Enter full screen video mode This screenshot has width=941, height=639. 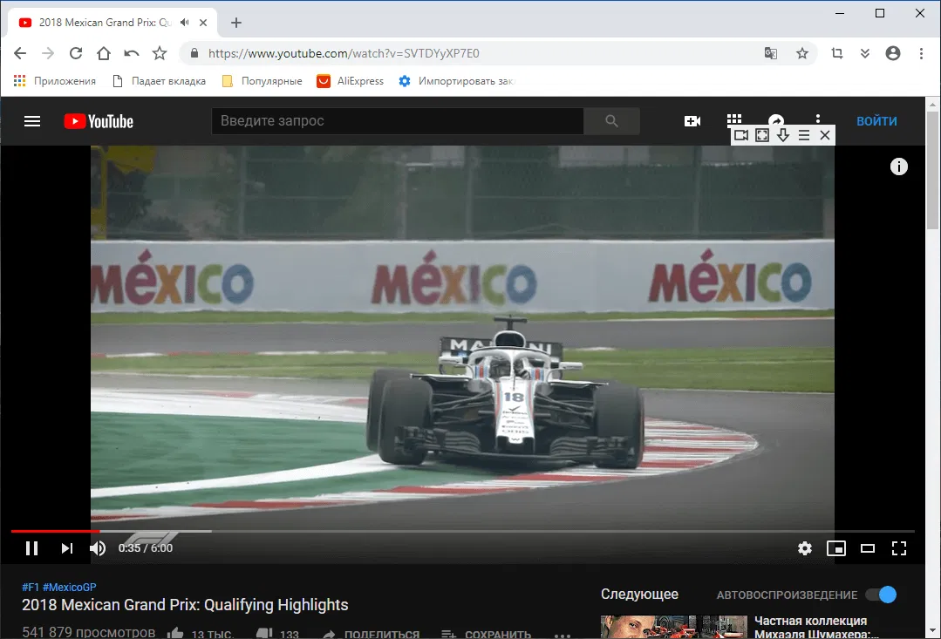[x=898, y=547]
